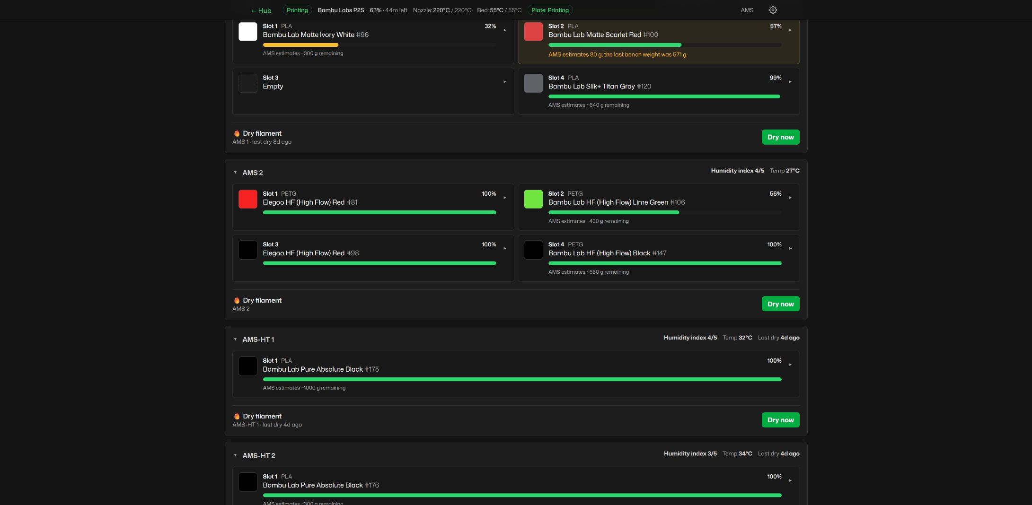The height and width of the screenshot is (505, 1032).
Task: Expand Lime Green #106 slot arrow
Action: coord(790,198)
